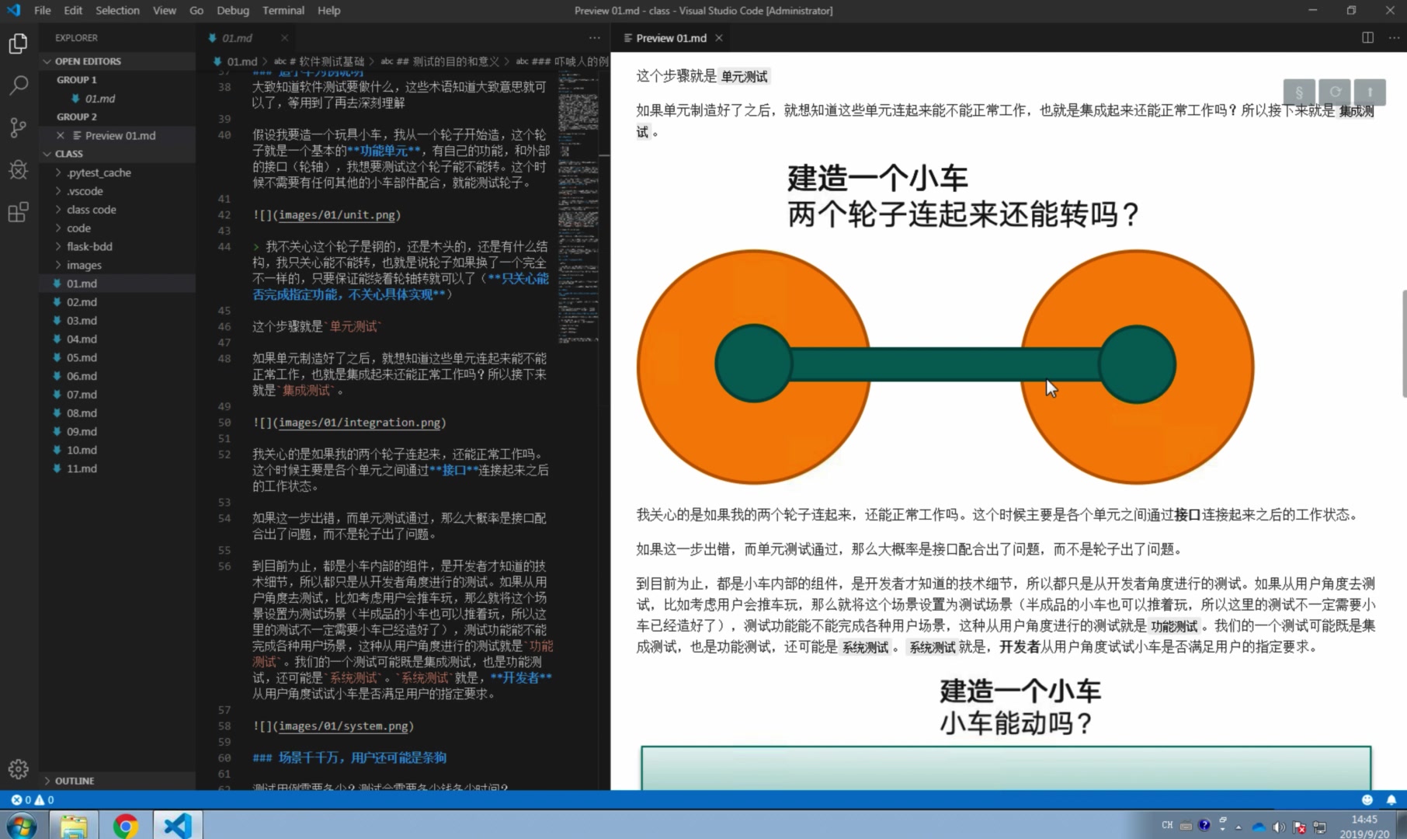Open the Debug view in activity bar

click(19, 169)
